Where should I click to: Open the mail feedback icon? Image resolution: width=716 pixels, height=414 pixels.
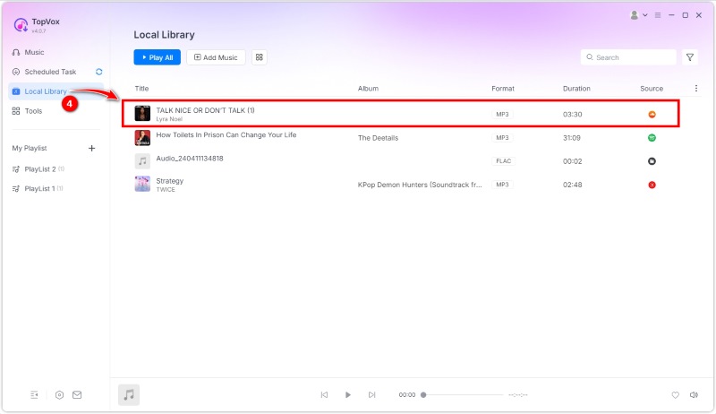point(77,395)
